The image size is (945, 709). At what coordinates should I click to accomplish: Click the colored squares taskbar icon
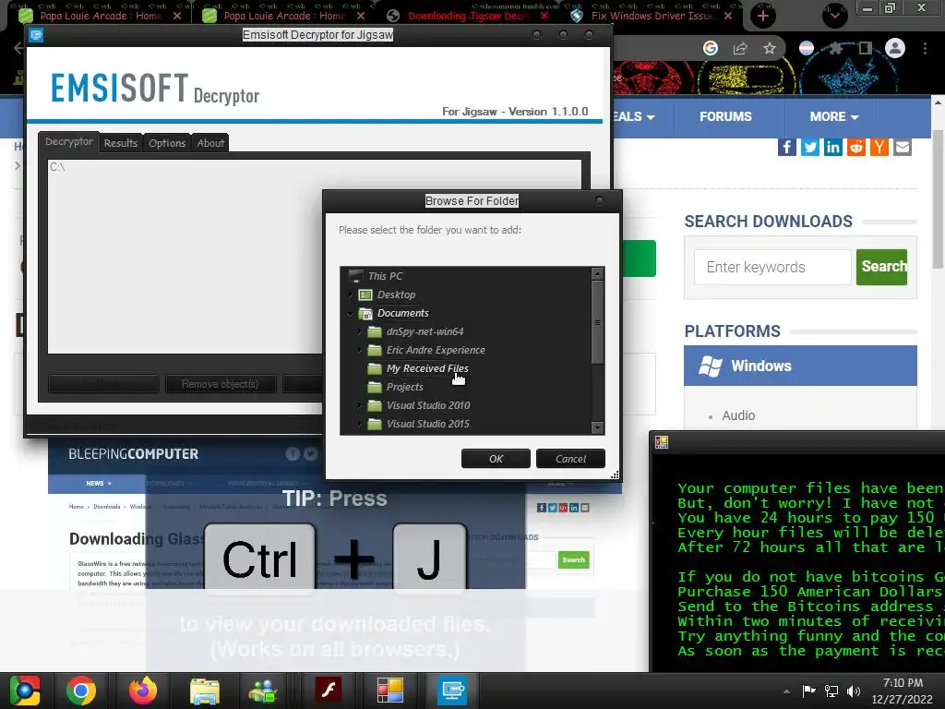pos(390,691)
